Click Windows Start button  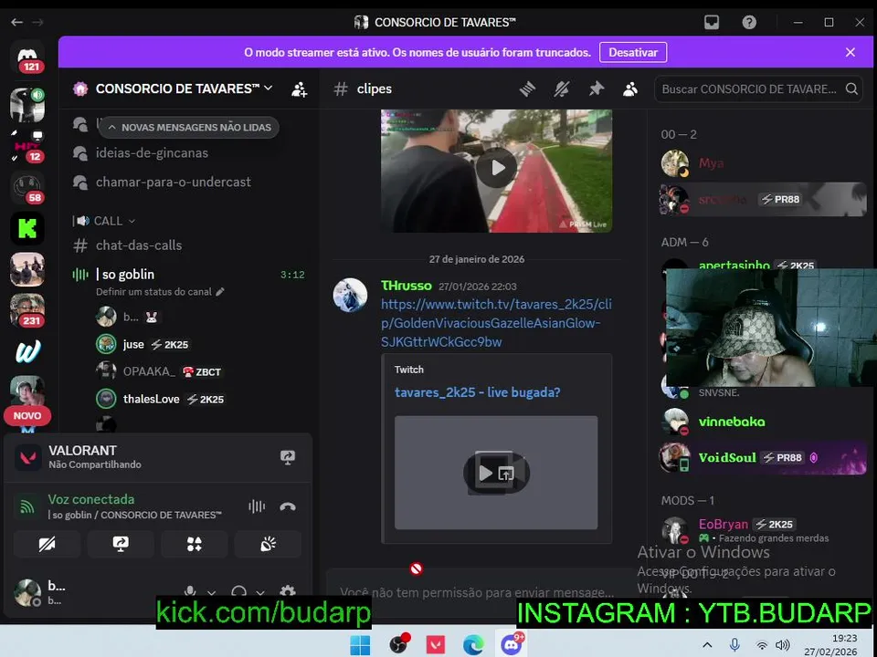(360, 645)
